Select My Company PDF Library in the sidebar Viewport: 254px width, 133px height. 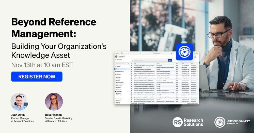(x=122, y=69)
